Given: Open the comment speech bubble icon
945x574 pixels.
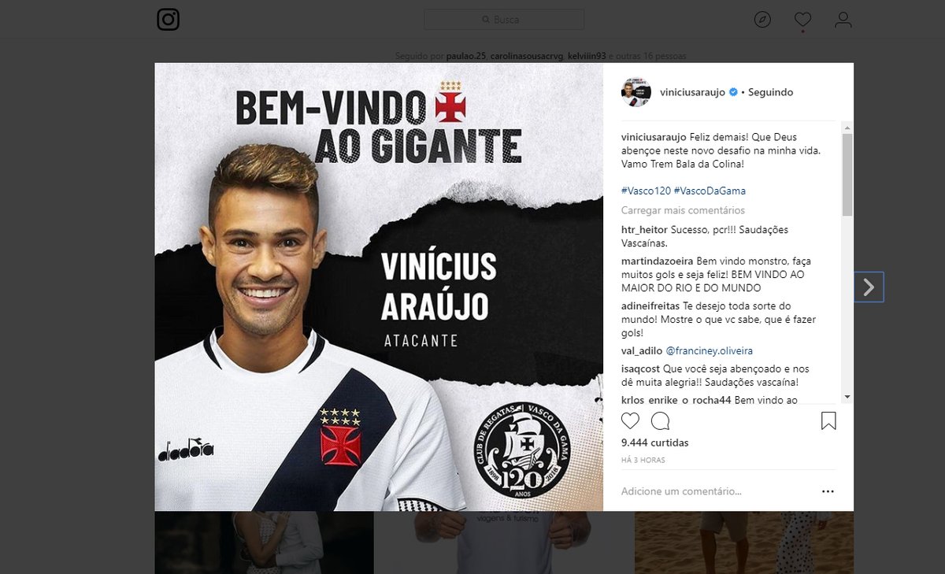Looking at the screenshot, I should [661, 420].
